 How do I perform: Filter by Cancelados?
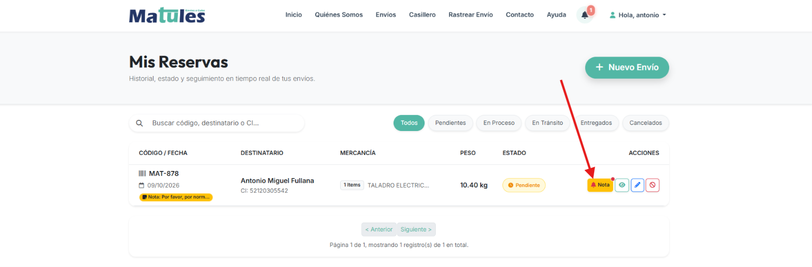coord(645,123)
